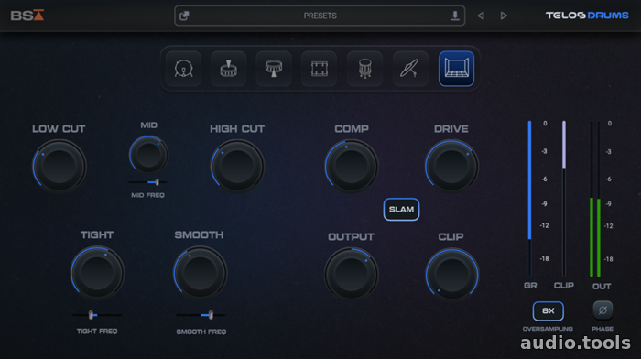Click the OUT level meter
Image resolution: width=641 pixels, height=359 pixels.
(595, 199)
